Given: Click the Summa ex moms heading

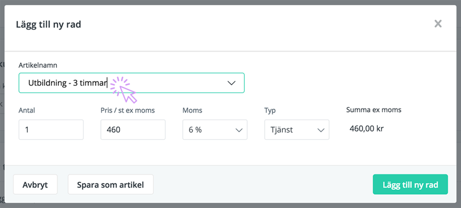Looking at the screenshot, I should point(374,110).
